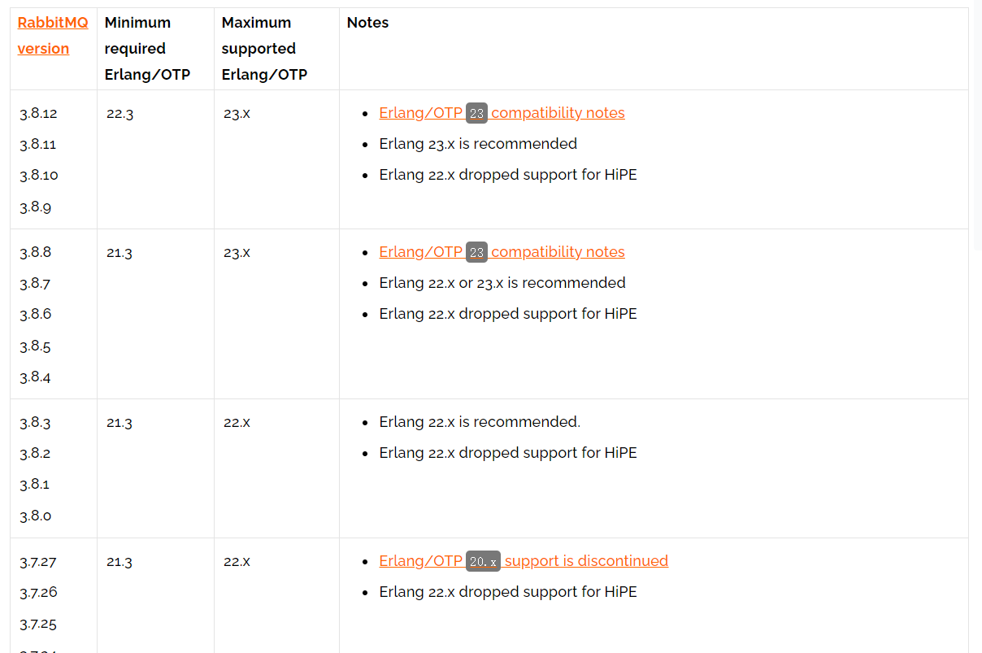Click version 3.7.27 in the table
This screenshot has width=982, height=653.
pyautogui.click(x=38, y=562)
